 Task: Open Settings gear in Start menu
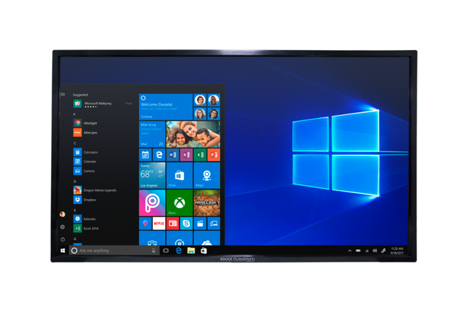pos(62,227)
